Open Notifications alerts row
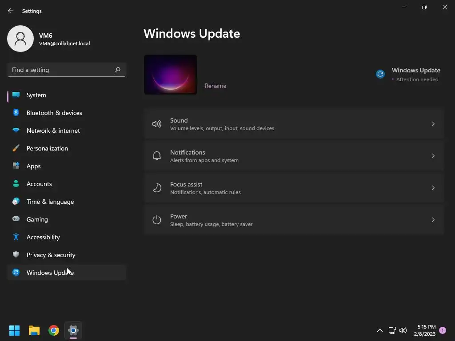 point(294,156)
